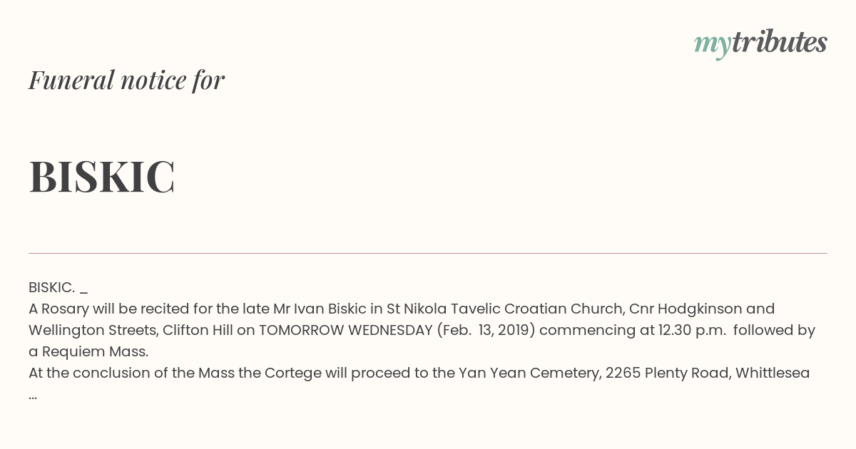Click the BISKIC title heading
Image resolution: width=856 pixels, height=449 pixels.
click(x=102, y=177)
